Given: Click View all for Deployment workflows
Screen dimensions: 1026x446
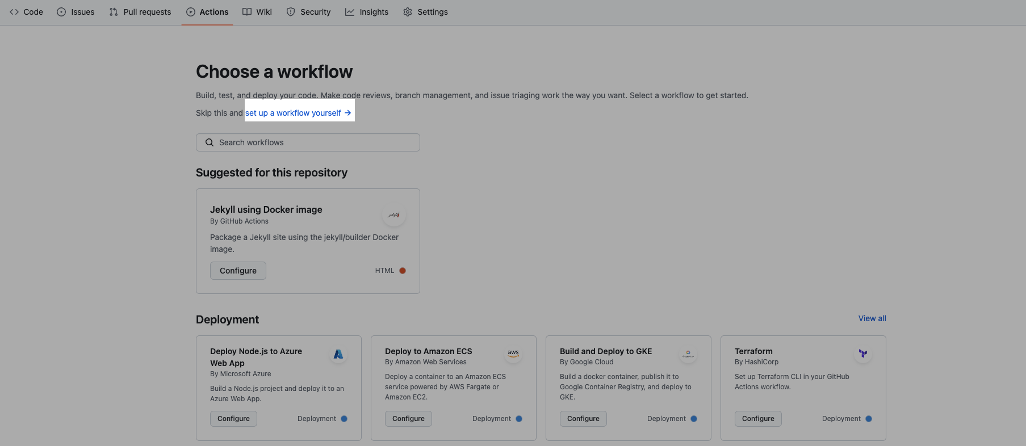Looking at the screenshot, I should pyautogui.click(x=872, y=318).
